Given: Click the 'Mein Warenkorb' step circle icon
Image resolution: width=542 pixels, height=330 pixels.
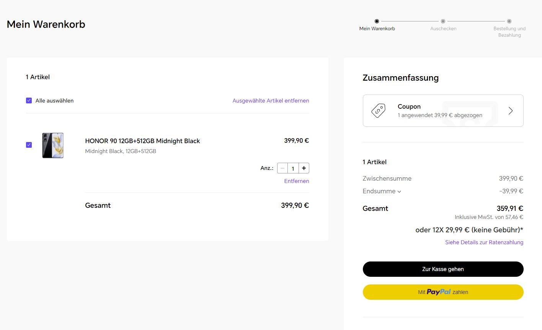Looking at the screenshot, I should point(377,21).
